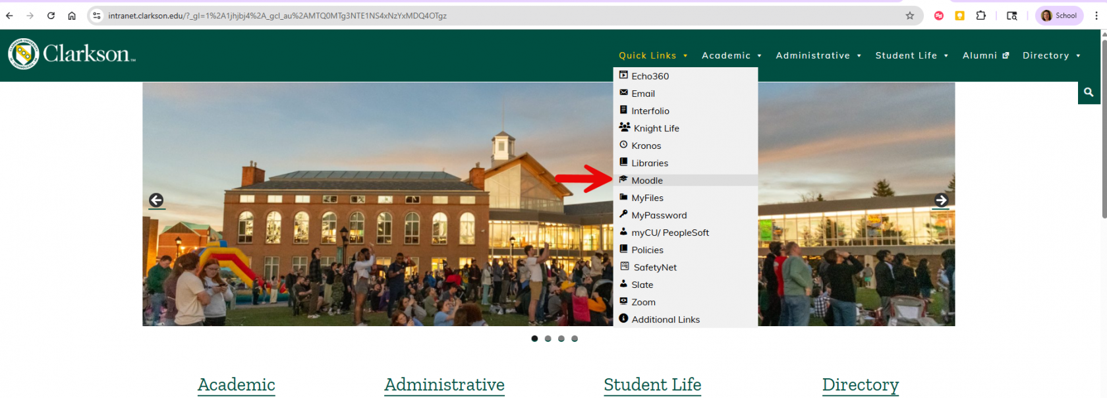Click the Alumni external link in the navigation
Image resolution: width=1107 pixels, height=398 pixels.
(985, 56)
